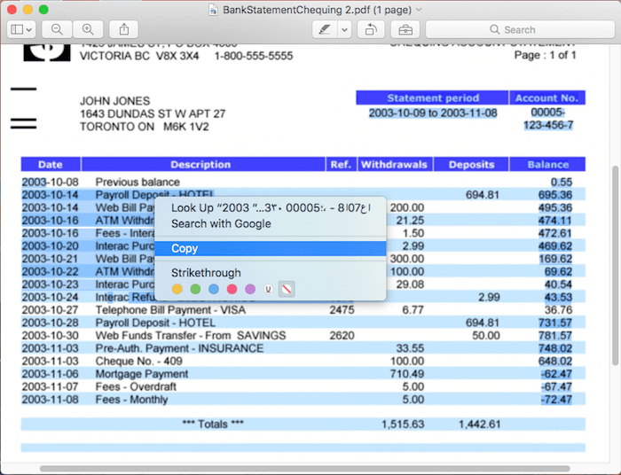This screenshot has width=621, height=475.
Task: Click the Zoom In magnifier button
Action: pyautogui.click(x=87, y=29)
